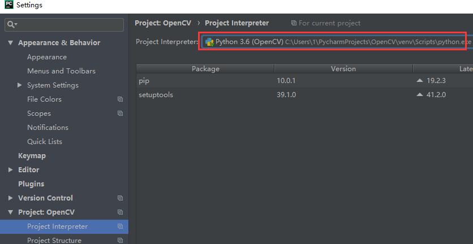Click the 'For current project' icon
The height and width of the screenshot is (244, 473).
tap(294, 23)
